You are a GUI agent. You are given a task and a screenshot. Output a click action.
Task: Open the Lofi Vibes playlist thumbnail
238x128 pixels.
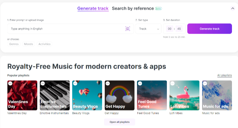pyautogui.click(x=184, y=95)
